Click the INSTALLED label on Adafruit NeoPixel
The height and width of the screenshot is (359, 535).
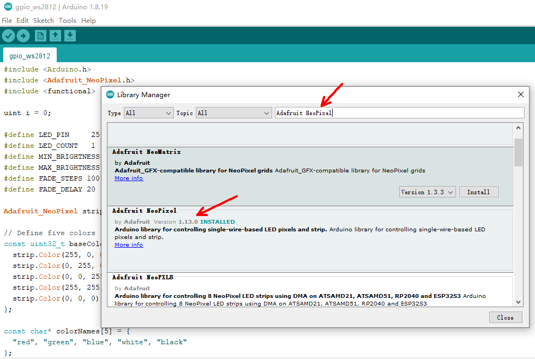(218, 222)
